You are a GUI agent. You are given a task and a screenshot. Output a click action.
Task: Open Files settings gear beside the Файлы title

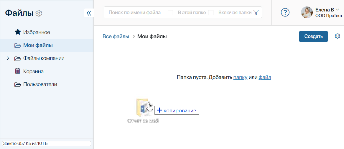[39, 13]
